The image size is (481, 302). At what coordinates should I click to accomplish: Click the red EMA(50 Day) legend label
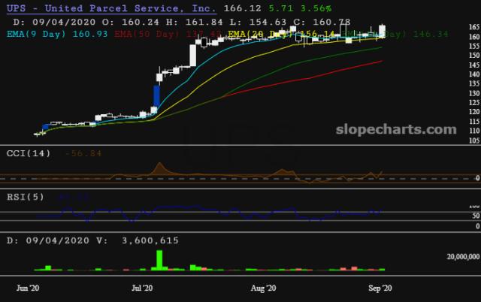pyautogui.click(x=168, y=34)
